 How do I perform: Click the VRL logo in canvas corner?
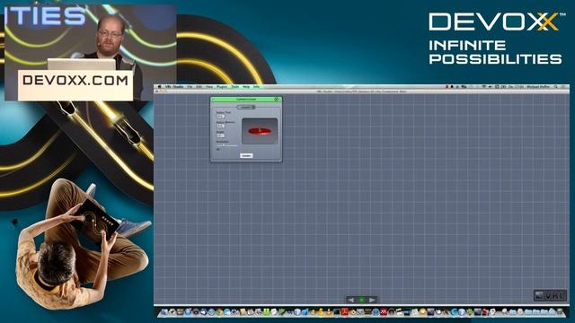[x=550, y=295]
